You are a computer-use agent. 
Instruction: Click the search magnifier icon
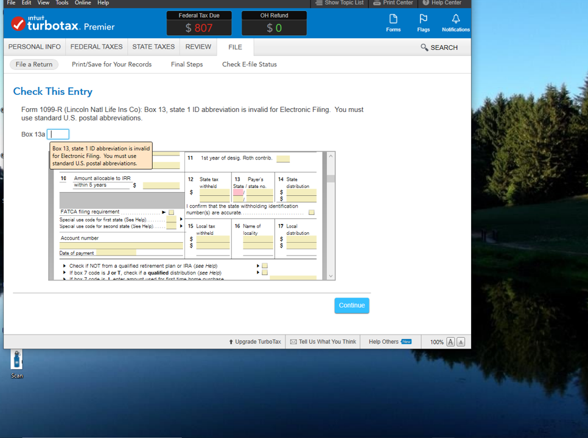pyautogui.click(x=424, y=47)
